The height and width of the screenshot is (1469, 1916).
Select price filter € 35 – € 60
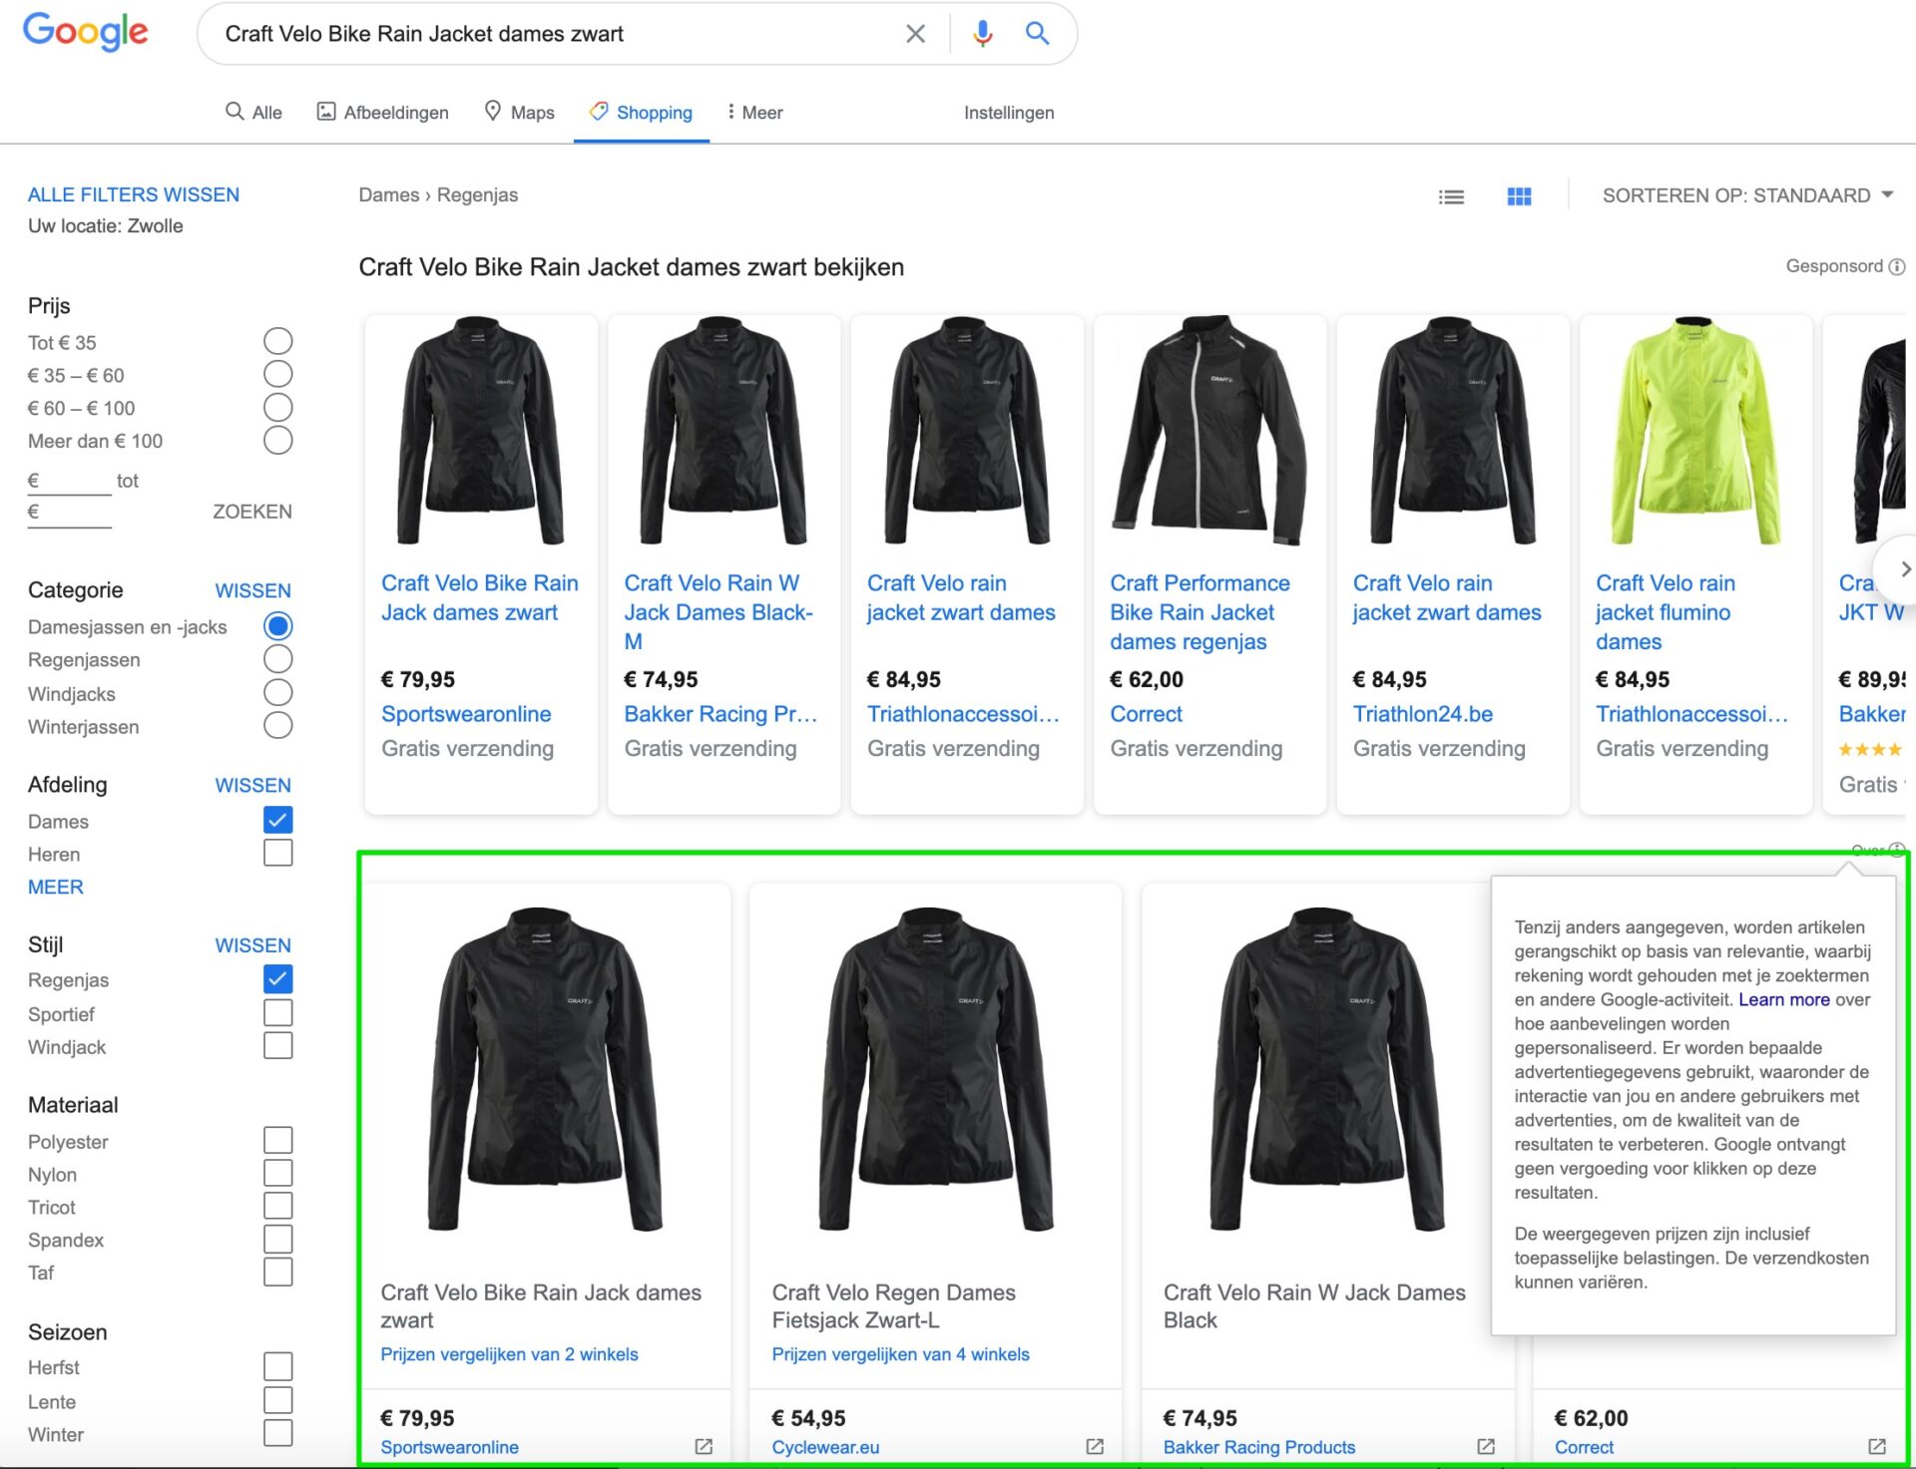click(x=278, y=374)
